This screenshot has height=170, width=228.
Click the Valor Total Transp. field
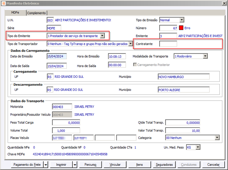[183, 130]
